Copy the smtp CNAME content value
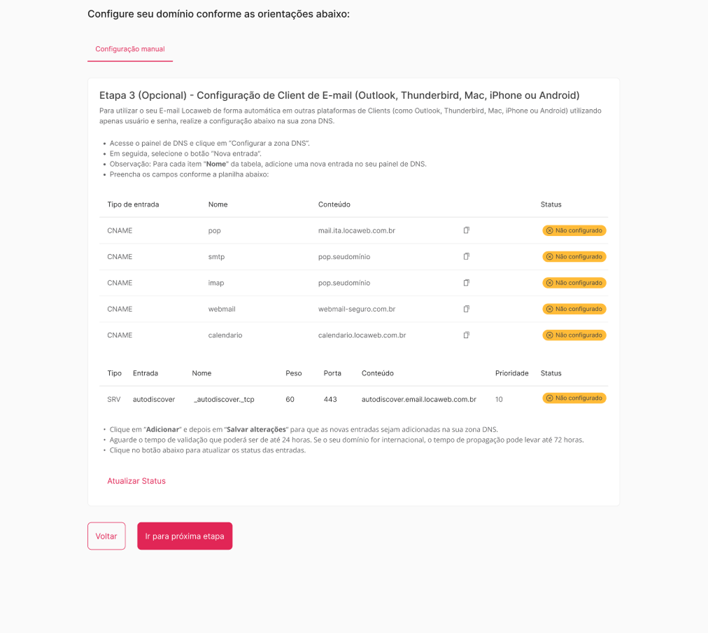The width and height of the screenshot is (708, 633). pos(467,256)
